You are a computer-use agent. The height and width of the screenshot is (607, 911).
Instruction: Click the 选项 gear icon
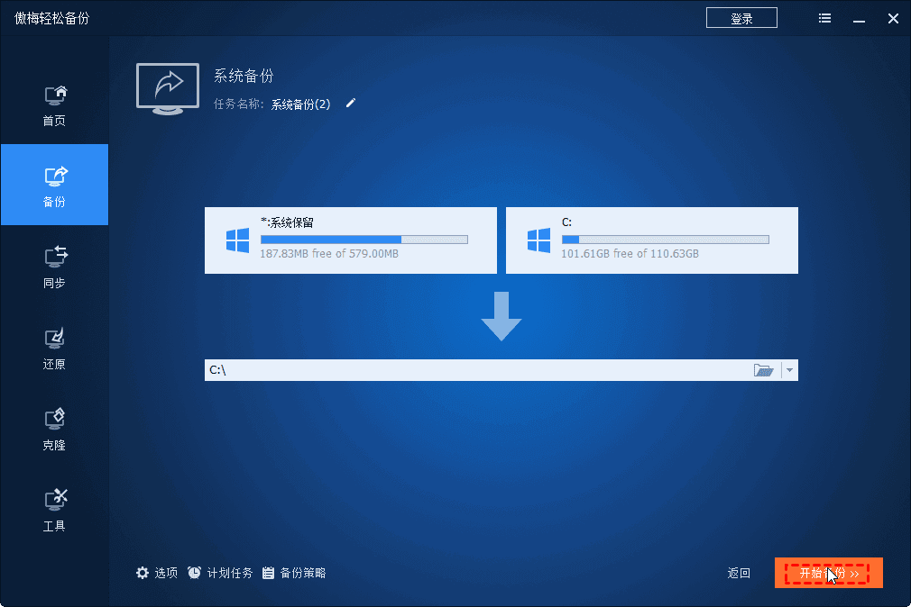pos(143,572)
